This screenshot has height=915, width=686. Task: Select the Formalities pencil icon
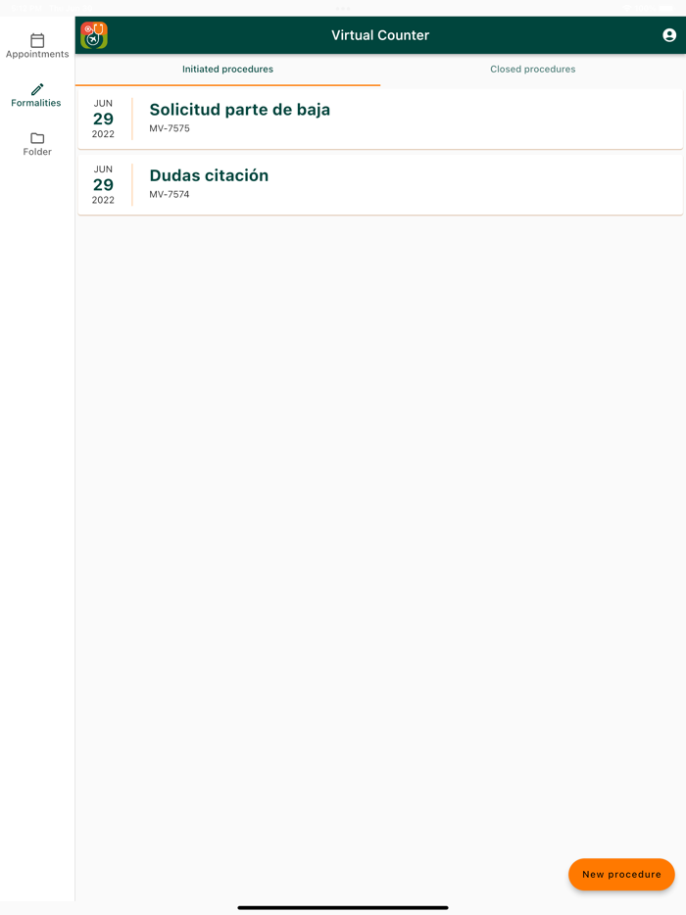(x=36, y=91)
